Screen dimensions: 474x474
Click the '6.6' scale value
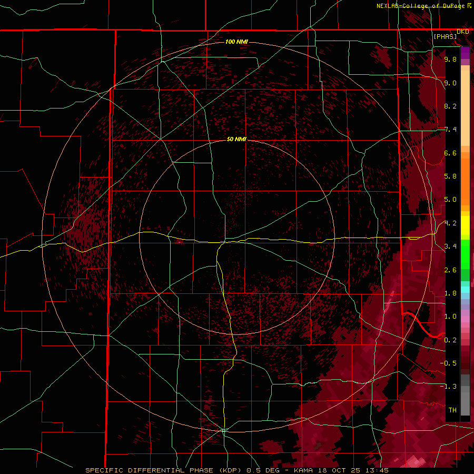point(450,153)
